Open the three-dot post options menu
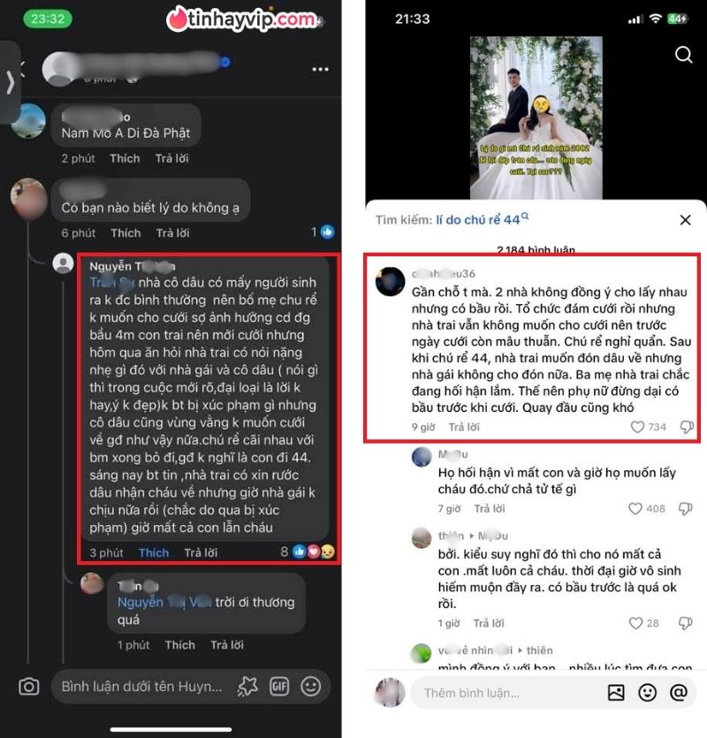Image resolution: width=707 pixels, height=738 pixels. click(321, 69)
